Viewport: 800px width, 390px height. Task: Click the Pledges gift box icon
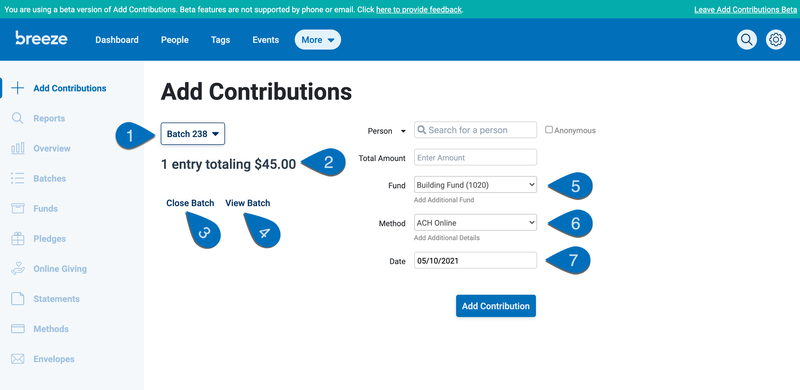[17, 238]
